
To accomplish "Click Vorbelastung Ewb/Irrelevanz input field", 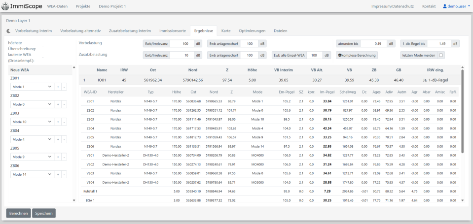I will [x=183, y=44].
